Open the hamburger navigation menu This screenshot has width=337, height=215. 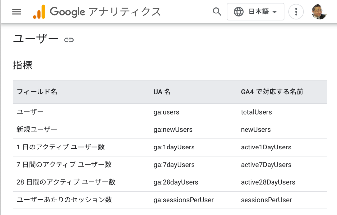[16, 12]
